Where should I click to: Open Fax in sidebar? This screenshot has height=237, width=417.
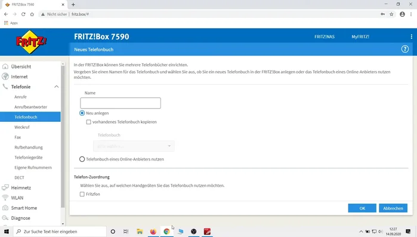(x=17, y=137)
